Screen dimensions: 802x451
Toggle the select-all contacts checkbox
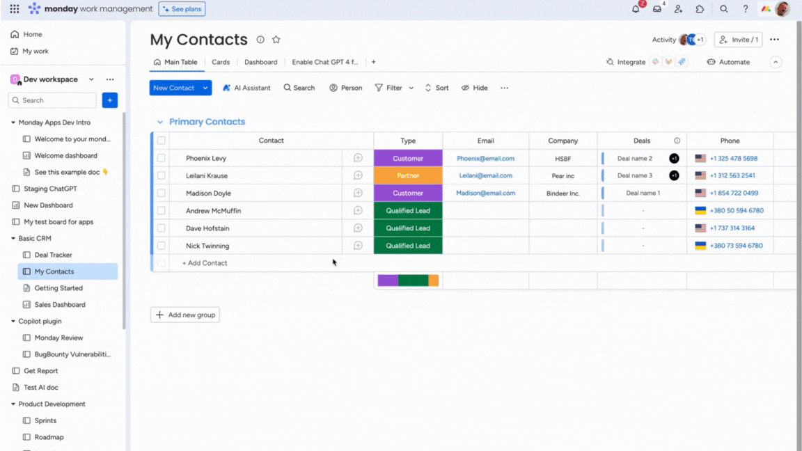tap(161, 140)
